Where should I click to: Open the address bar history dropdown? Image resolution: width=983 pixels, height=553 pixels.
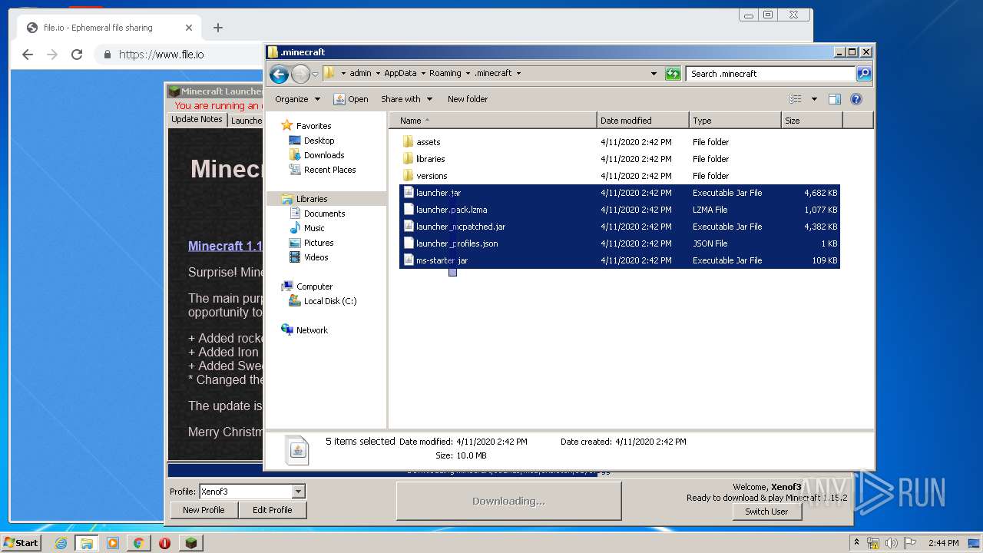(x=654, y=74)
